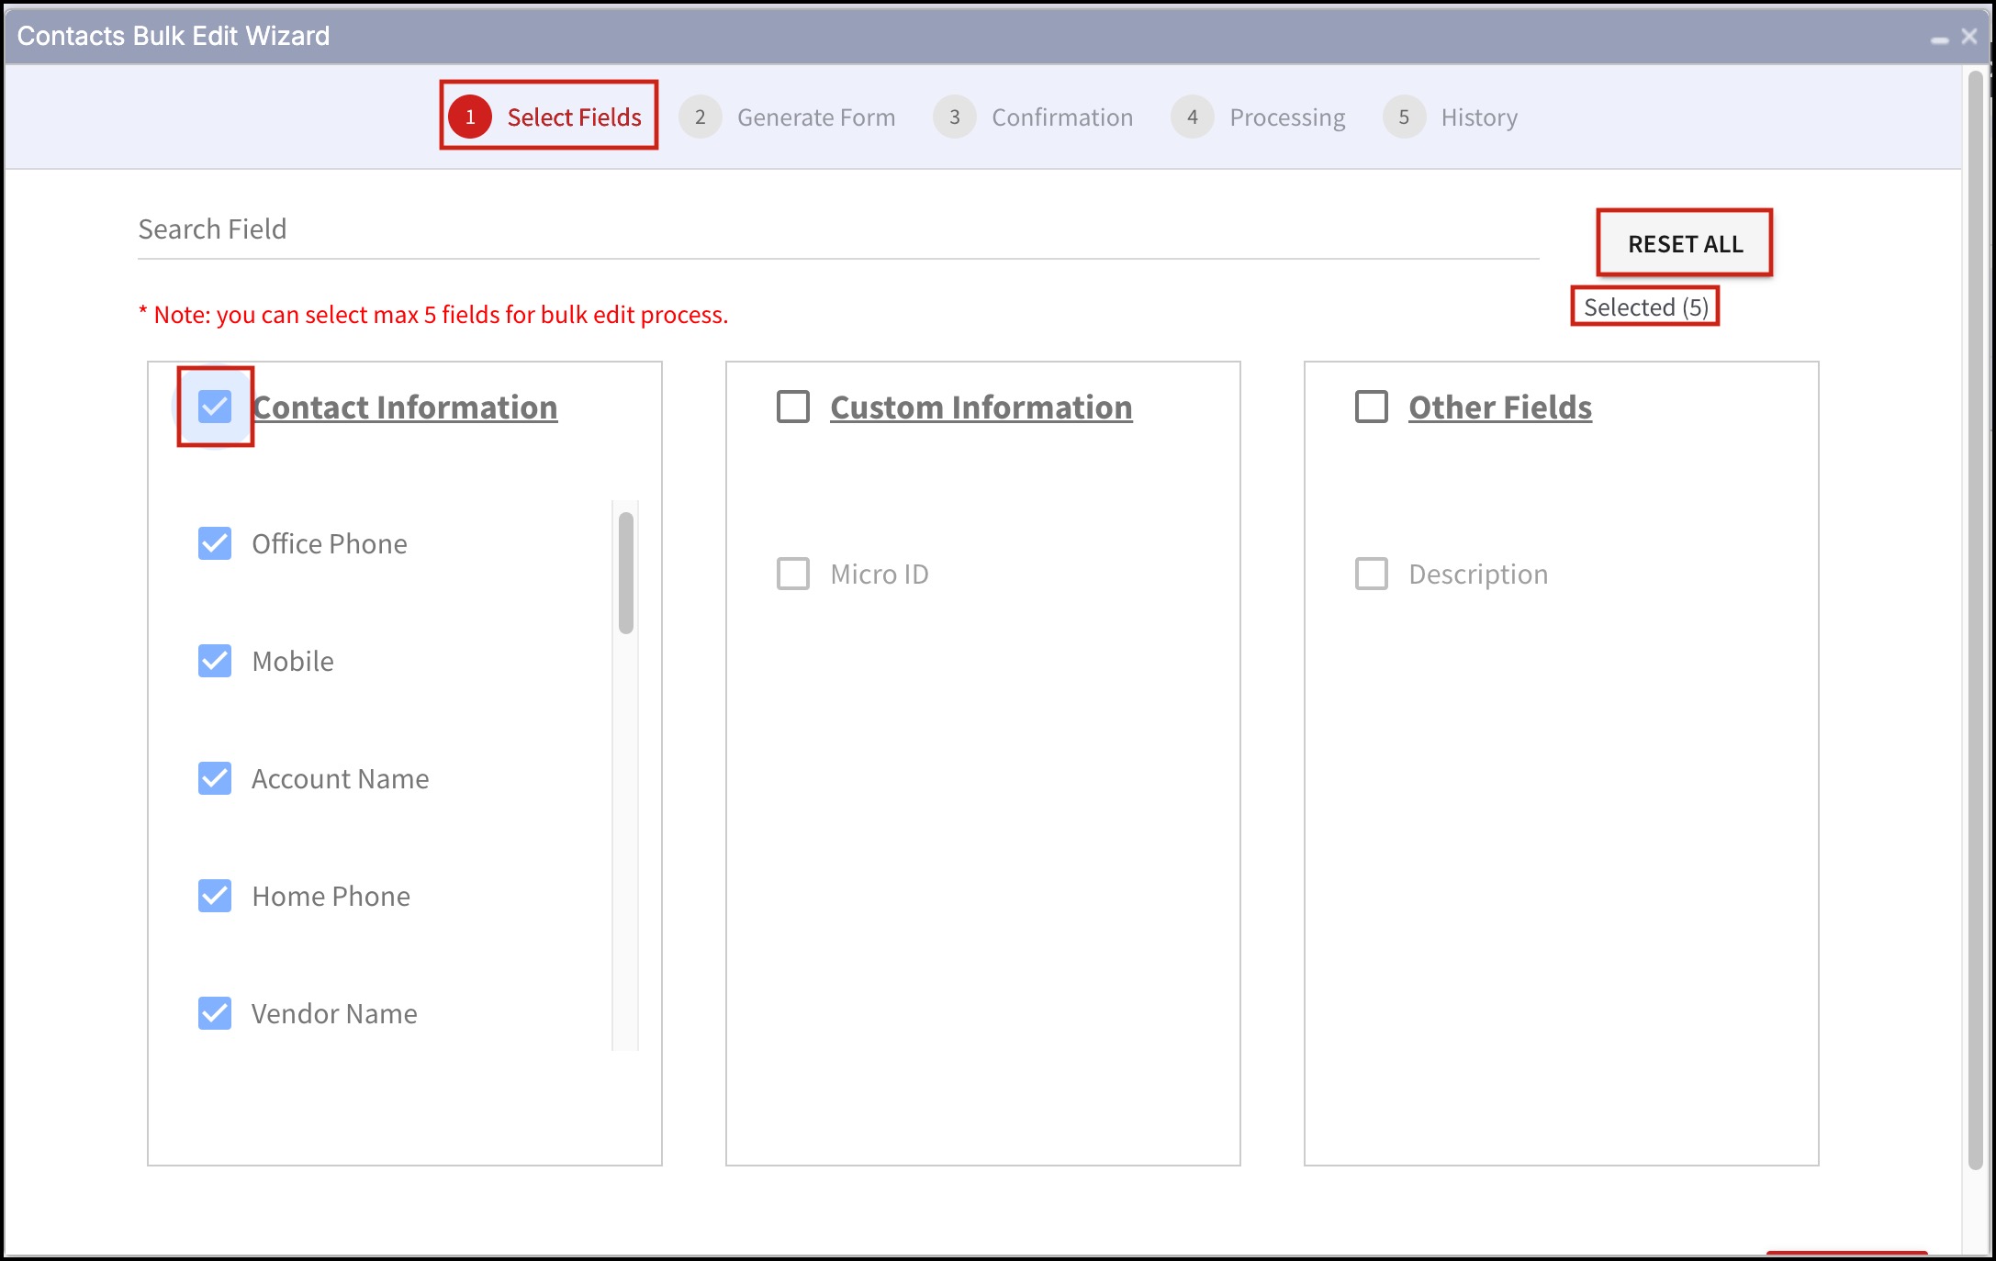Tick the Custom Information group checkbox

point(793,407)
